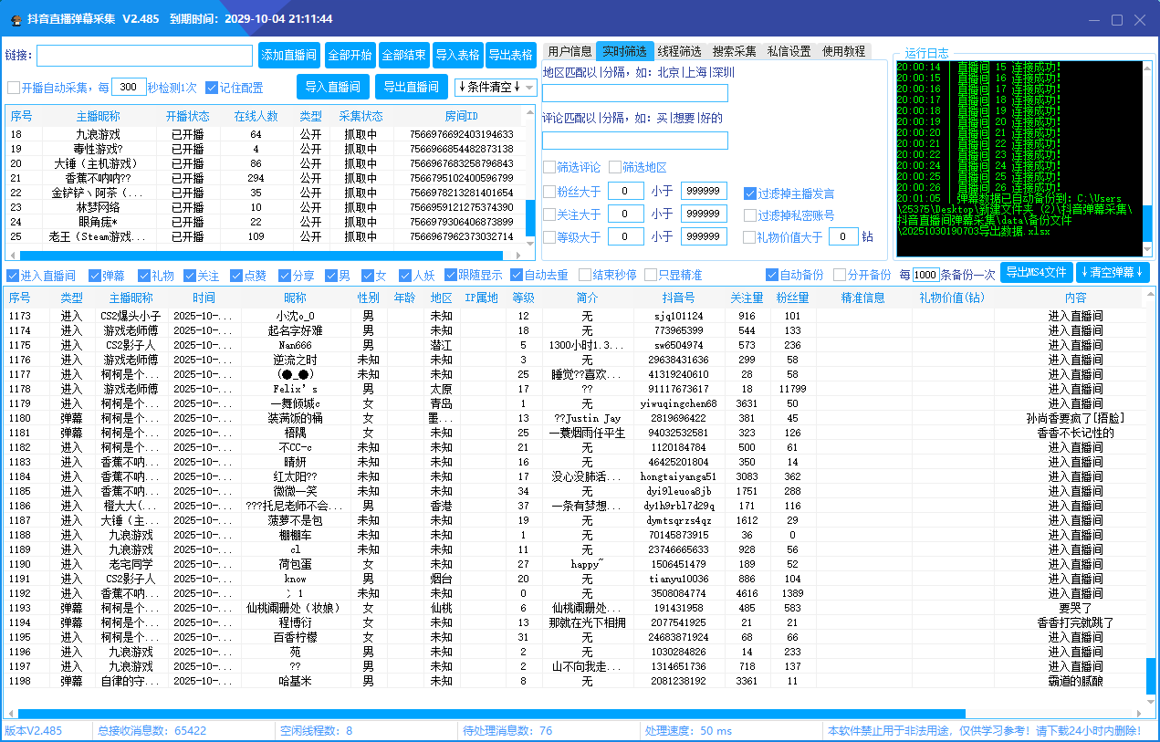Viewport: 1160px width, 742px height.
Task: Click 导出MS4文件 button
Action: point(1036,273)
